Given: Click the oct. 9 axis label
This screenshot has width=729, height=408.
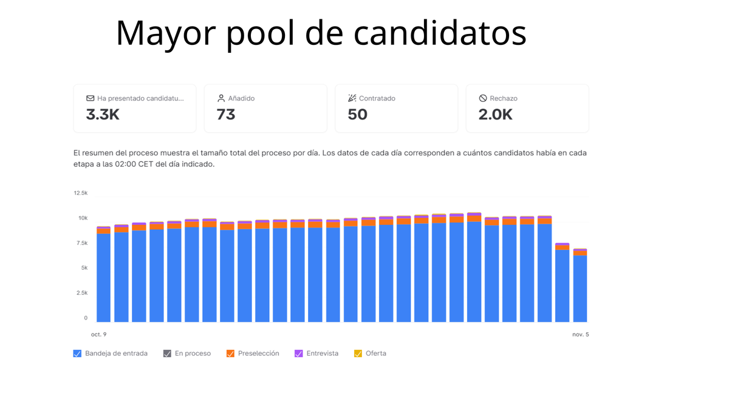Looking at the screenshot, I should pos(98,334).
